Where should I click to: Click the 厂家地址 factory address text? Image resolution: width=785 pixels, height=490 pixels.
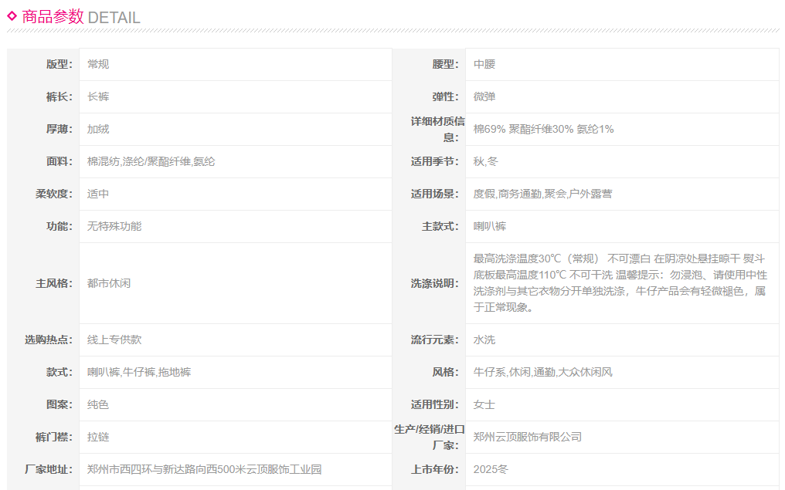point(204,469)
